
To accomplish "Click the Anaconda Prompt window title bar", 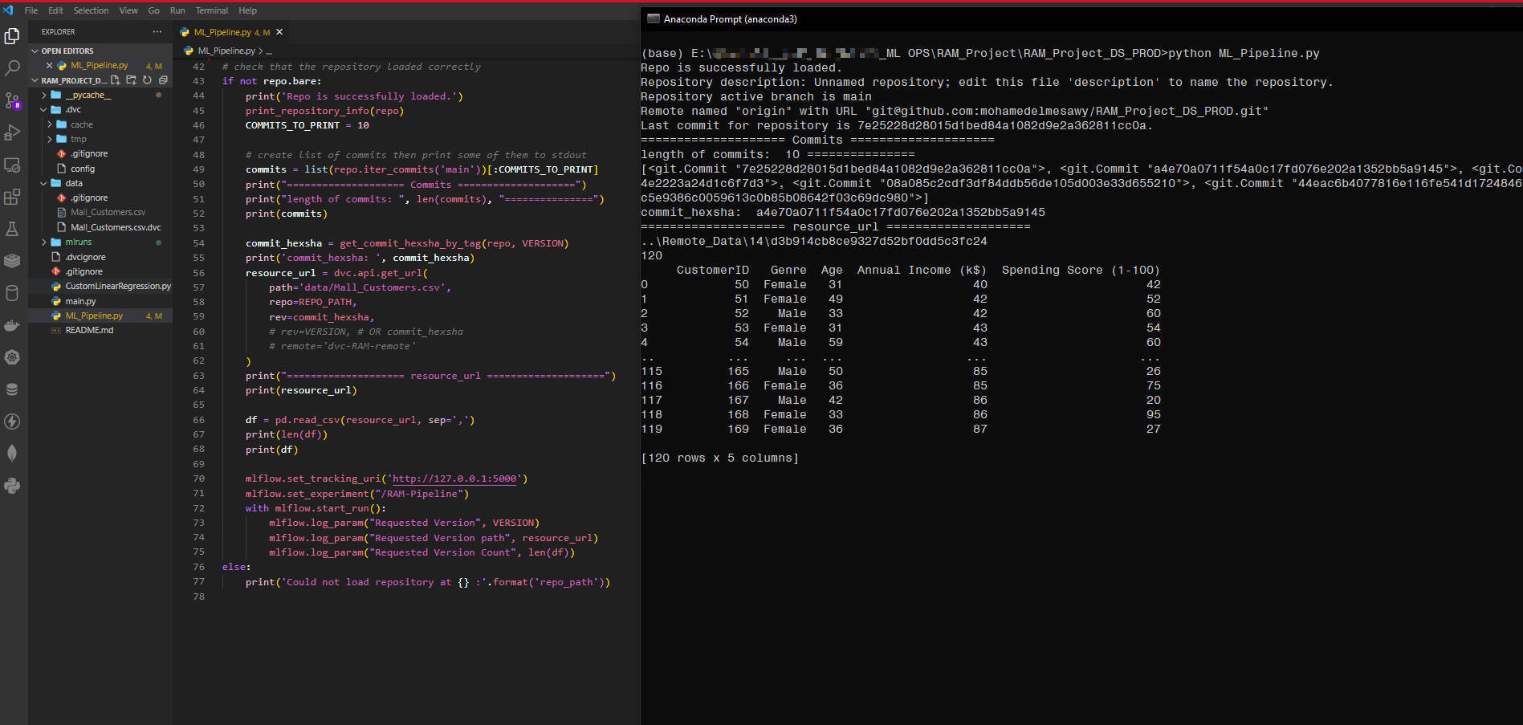I will point(1081,18).
